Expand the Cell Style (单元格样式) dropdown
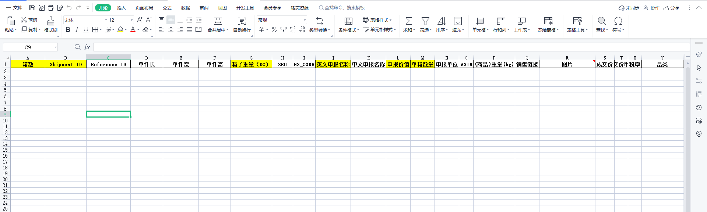 coord(395,30)
